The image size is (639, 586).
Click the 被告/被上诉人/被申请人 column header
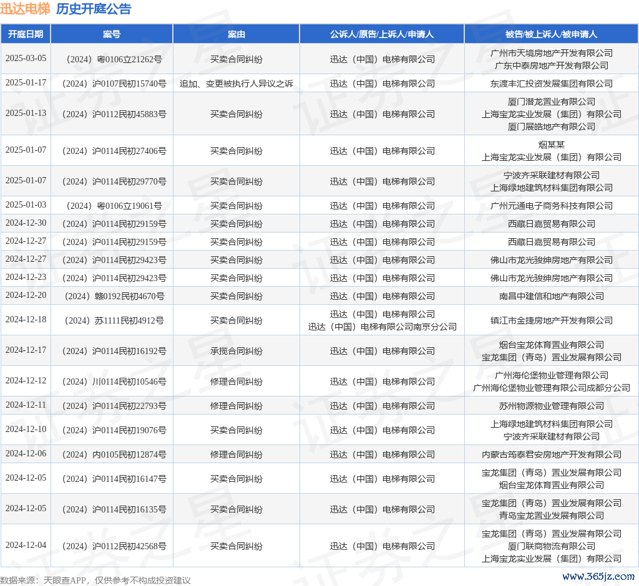[552, 34]
